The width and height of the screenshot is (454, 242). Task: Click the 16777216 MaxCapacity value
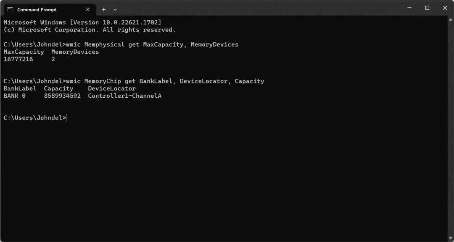pyautogui.click(x=18, y=59)
